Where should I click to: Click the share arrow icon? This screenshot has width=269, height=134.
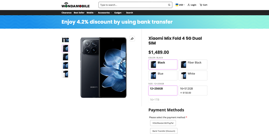pos(132,39)
